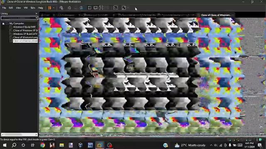This screenshot has height=149, width=266.
Task: Open the Windows Start menu
Action: tap(5, 145)
